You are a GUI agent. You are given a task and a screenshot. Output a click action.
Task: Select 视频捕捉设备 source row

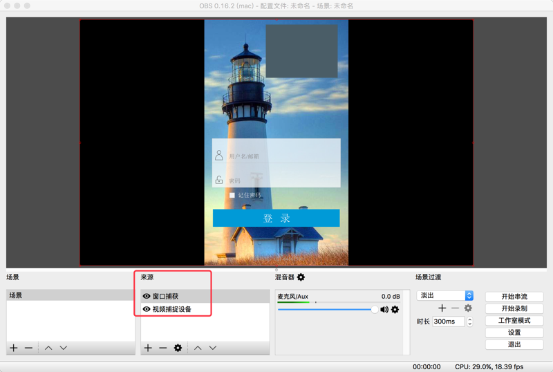point(205,309)
